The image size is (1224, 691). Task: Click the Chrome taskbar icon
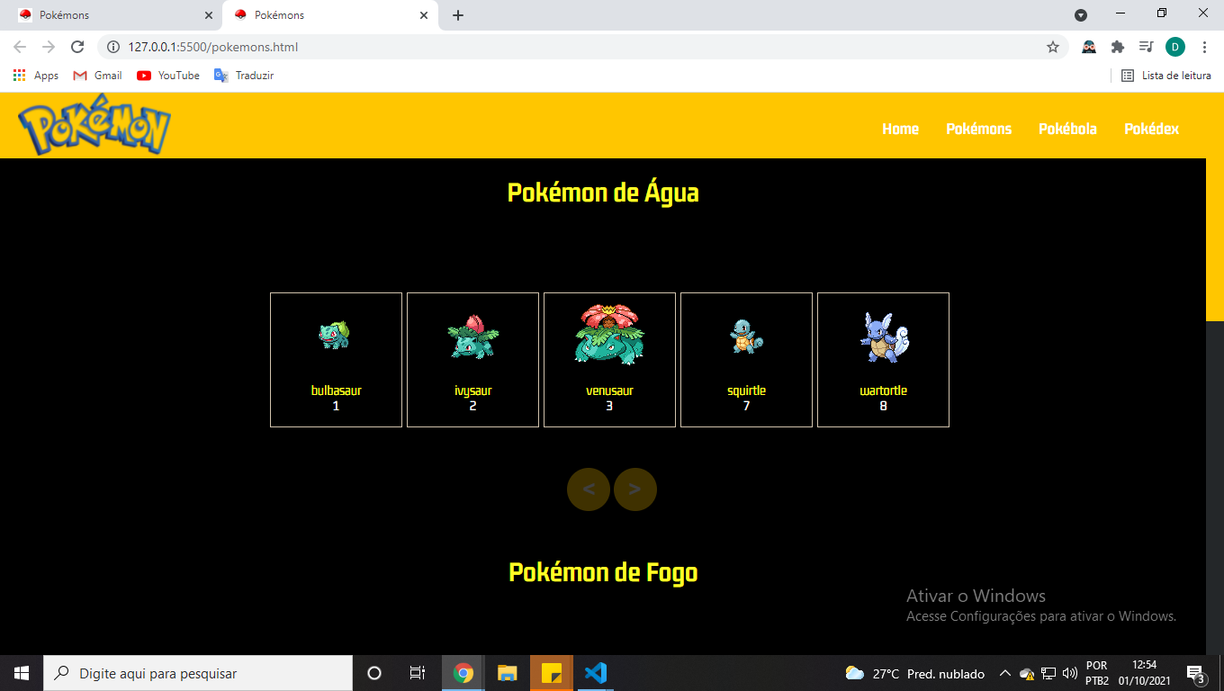463,673
